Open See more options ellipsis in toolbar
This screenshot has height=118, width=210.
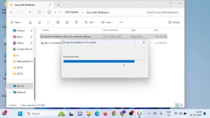121,22
